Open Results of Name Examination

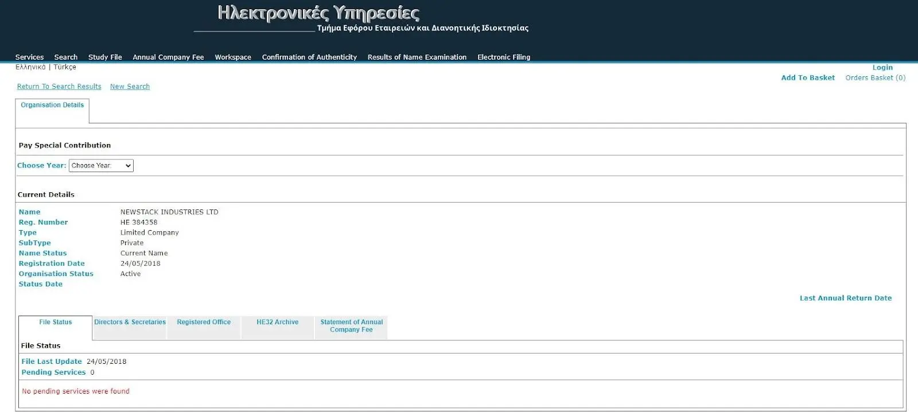point(417,57)
